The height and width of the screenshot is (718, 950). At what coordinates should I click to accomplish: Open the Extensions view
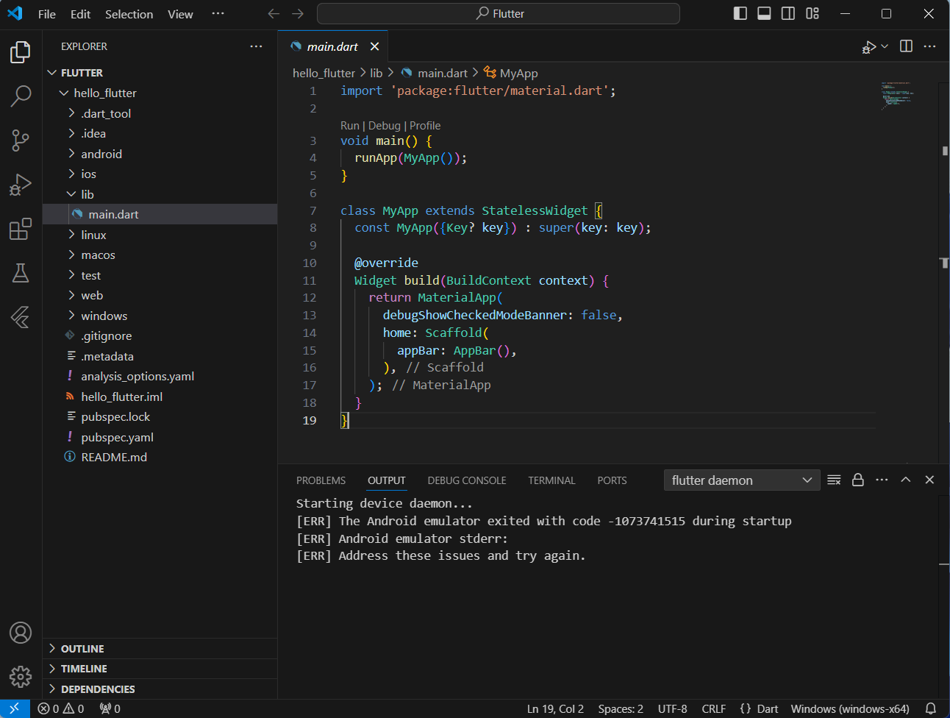click(x=21, y=229)
